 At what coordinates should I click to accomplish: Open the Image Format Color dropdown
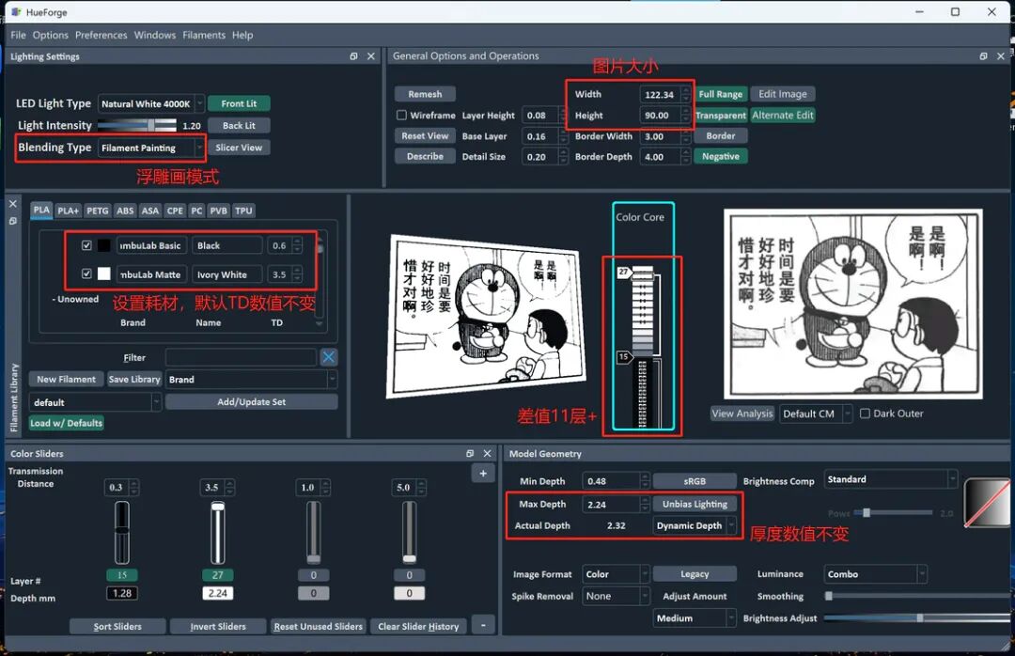tap(616, 574)
